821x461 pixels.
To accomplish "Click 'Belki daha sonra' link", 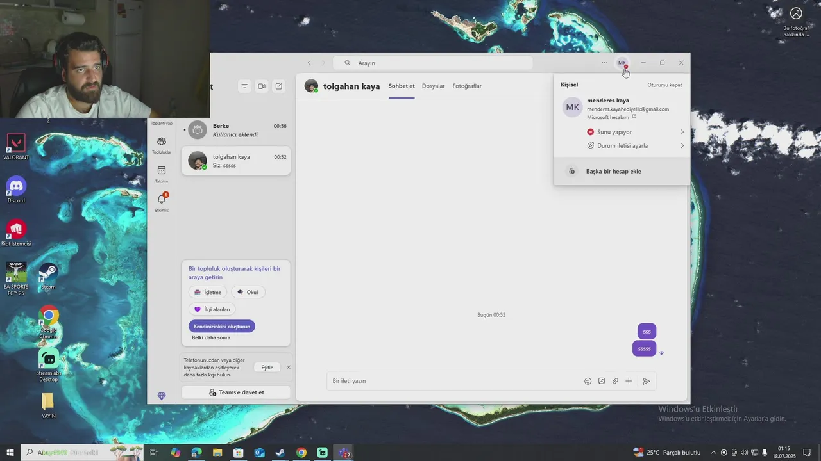I will click(x=211, y=337).
